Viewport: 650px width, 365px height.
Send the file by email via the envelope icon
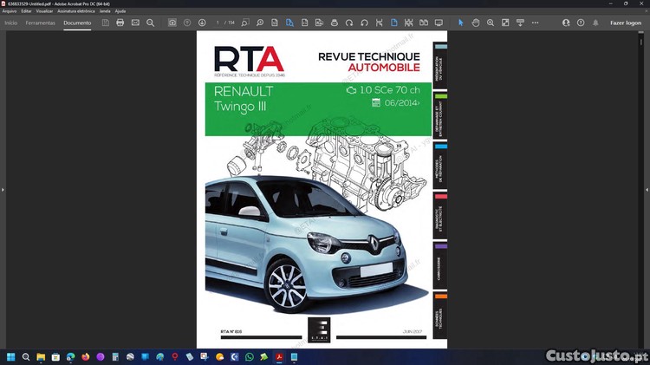pos(135,23)
